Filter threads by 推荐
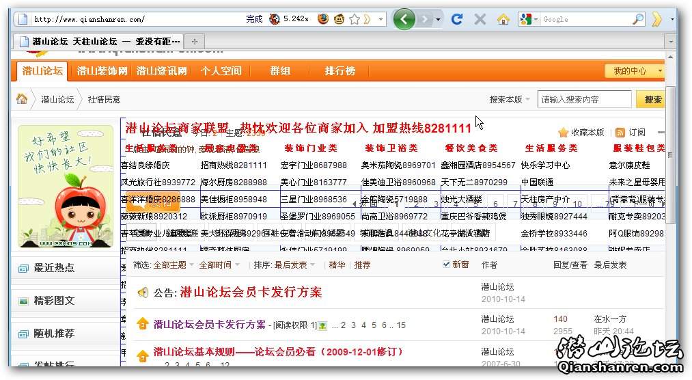692x380 pixels. coord(362,264)
